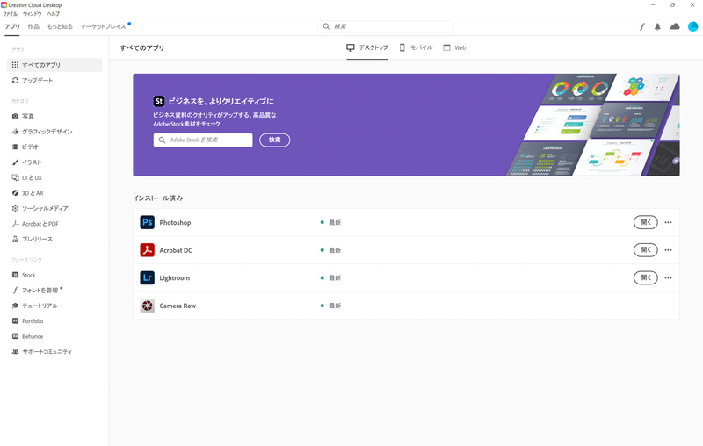
Task: Open the グラフィックデザイン category
Action: click(x=41, y=131)
